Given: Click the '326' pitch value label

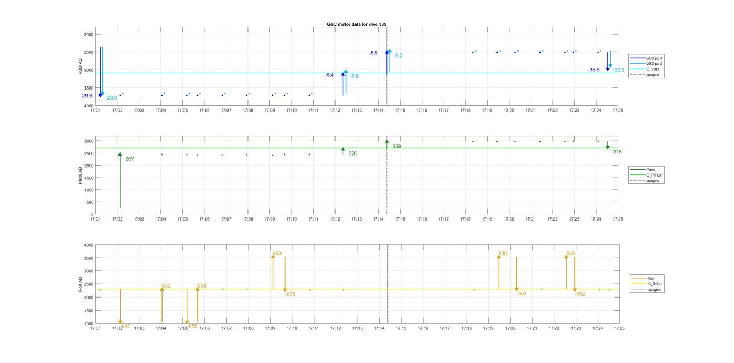Looking at the screenshot, I should tap(353, 153).
